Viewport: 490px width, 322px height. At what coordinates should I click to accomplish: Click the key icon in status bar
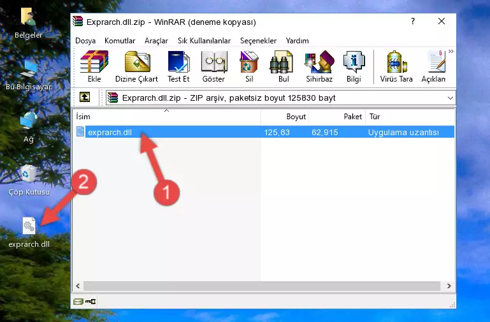pyautogui.click(x=90, y=302)
